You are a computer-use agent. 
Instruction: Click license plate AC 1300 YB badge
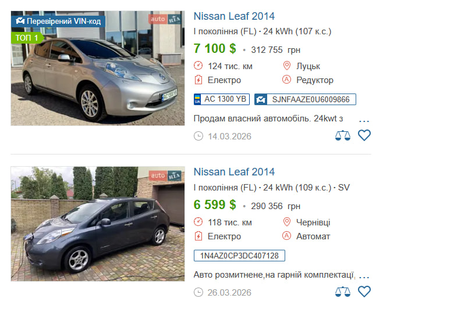pos(221,99)
